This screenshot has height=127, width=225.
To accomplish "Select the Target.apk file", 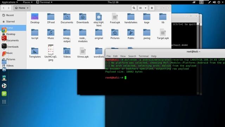I will pos(163,34).
